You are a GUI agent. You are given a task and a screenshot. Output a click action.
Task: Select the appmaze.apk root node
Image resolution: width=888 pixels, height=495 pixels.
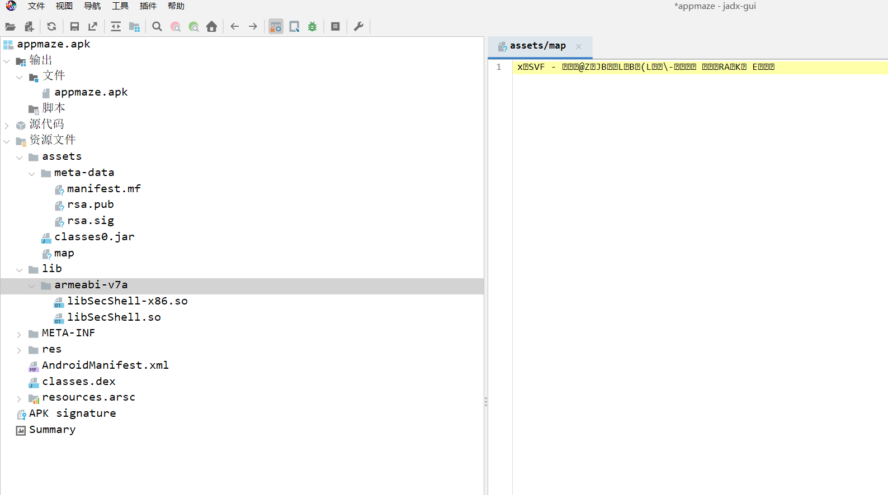pos(54,44)
